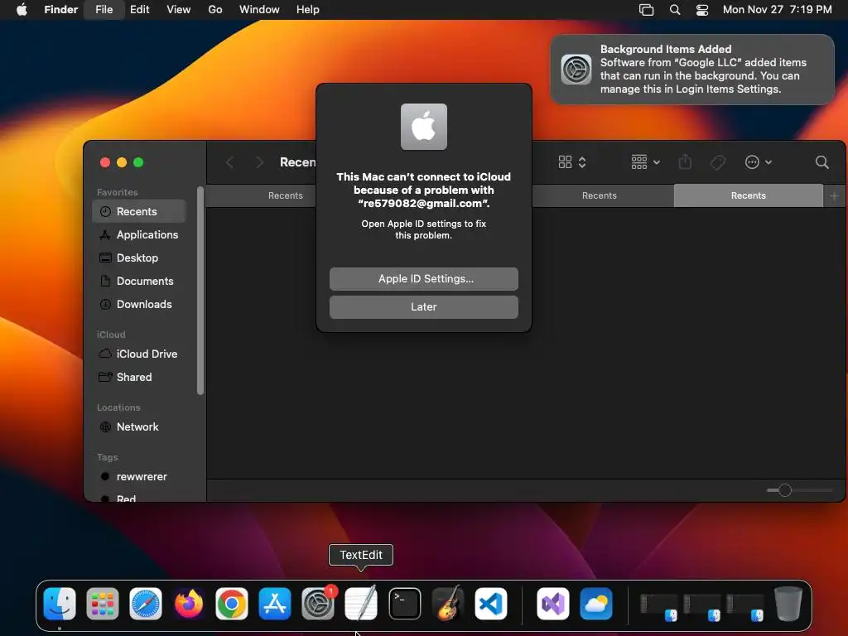
Task: Open Launchpad from the Dock
Action: click(x=102, y=603)
